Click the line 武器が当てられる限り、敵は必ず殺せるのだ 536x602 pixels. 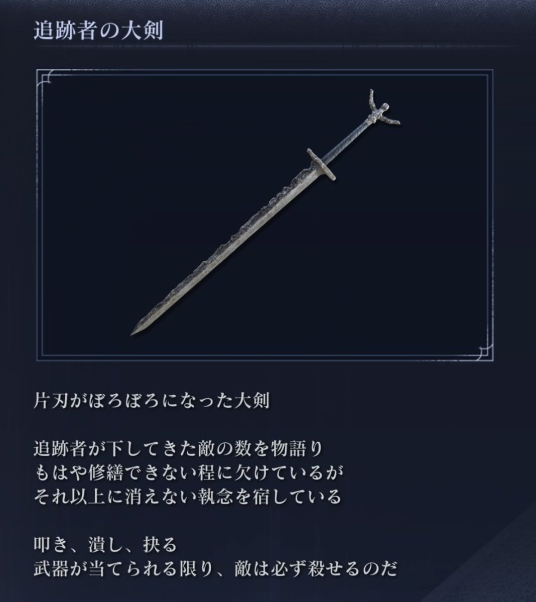[216, 569]
